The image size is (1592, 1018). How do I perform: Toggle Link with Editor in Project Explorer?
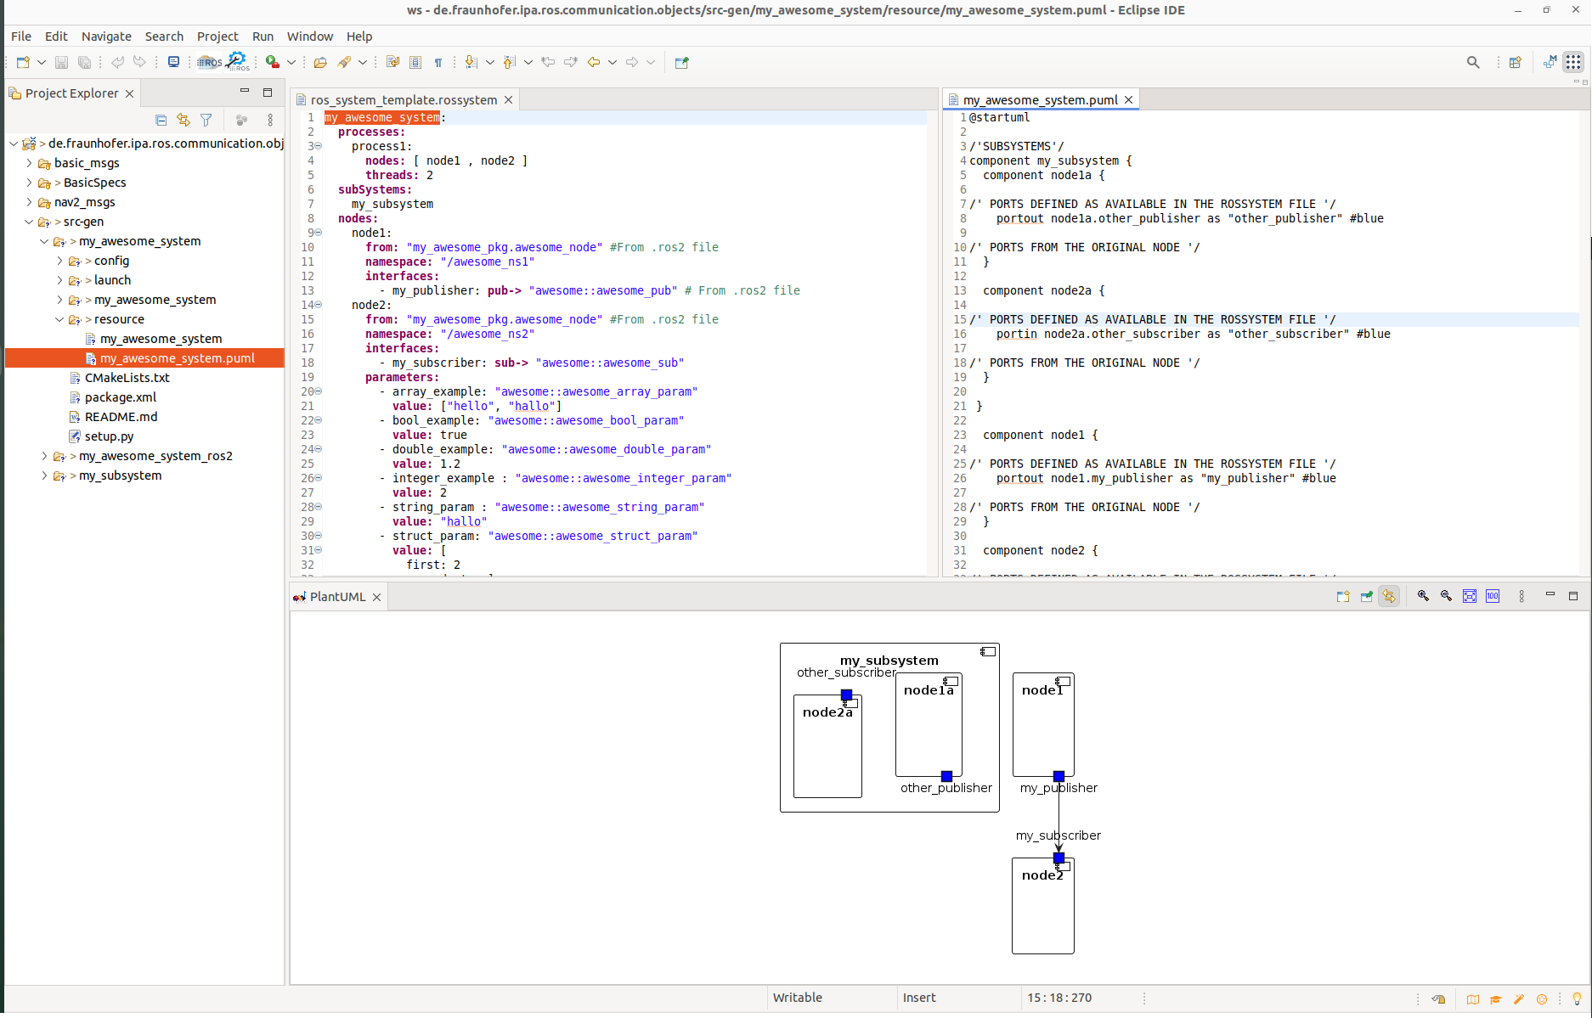tap(183, 120)
